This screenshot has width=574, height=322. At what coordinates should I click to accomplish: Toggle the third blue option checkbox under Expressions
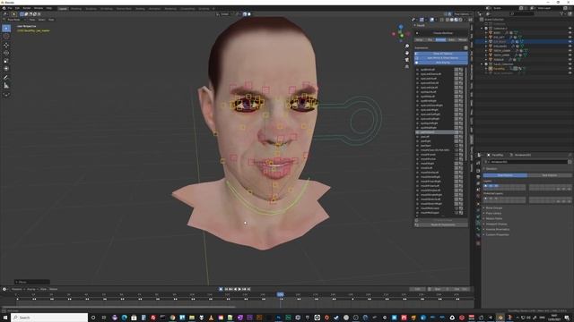tap(440, 63)
